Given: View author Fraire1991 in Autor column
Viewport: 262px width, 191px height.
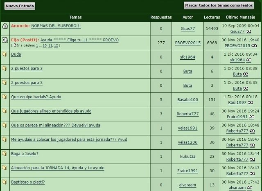Looking at the screenshot, I should [x=187, y=171].
